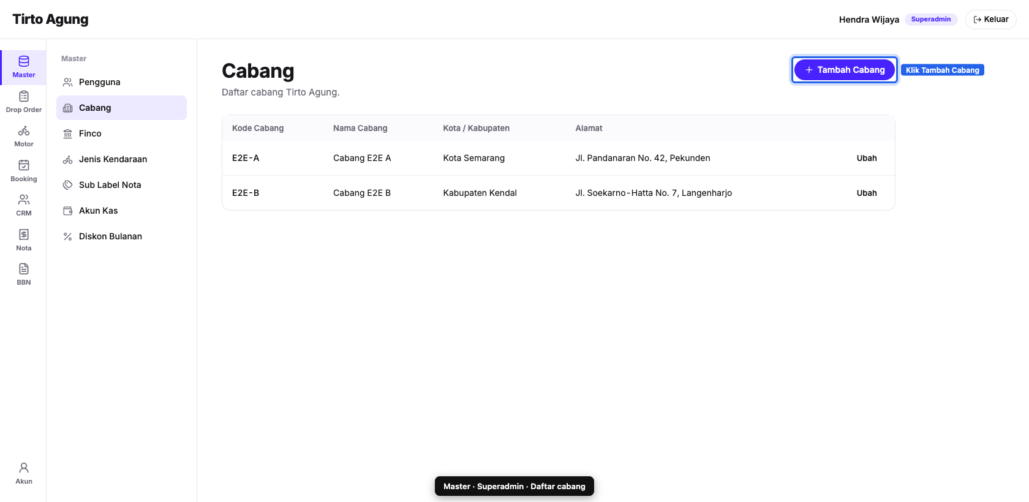
Task: Select Pengguna in the Master menu
Action: click(x=121, y=82)
